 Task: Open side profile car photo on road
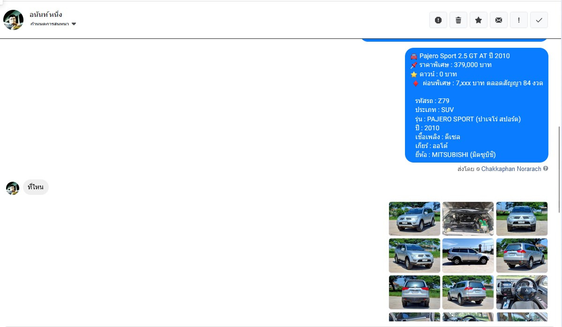tap(468, 255)
